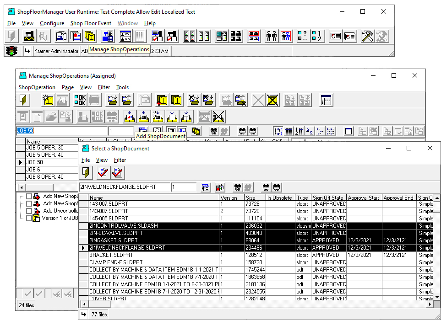Click the table layout icon in Manage ShopOperations toolbar
441x320 pixels.
326,100
